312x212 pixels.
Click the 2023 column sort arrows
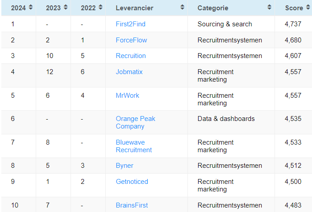(x=66, y=8)
